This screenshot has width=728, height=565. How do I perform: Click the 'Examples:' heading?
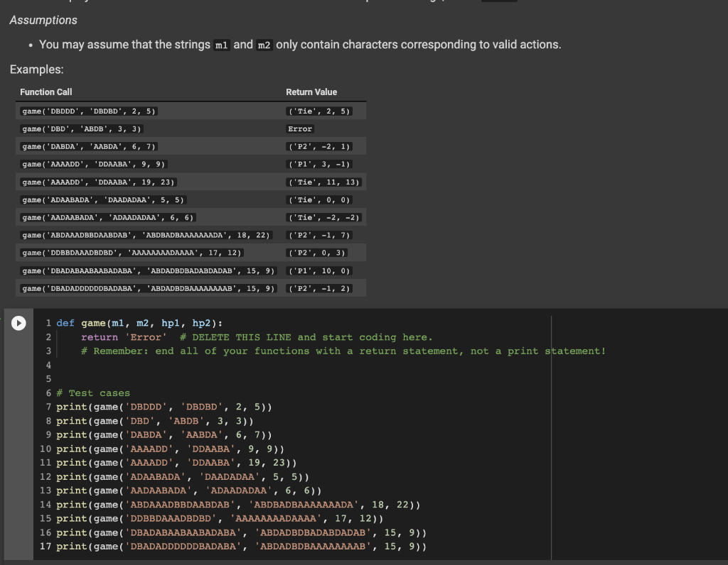point(37,70)
